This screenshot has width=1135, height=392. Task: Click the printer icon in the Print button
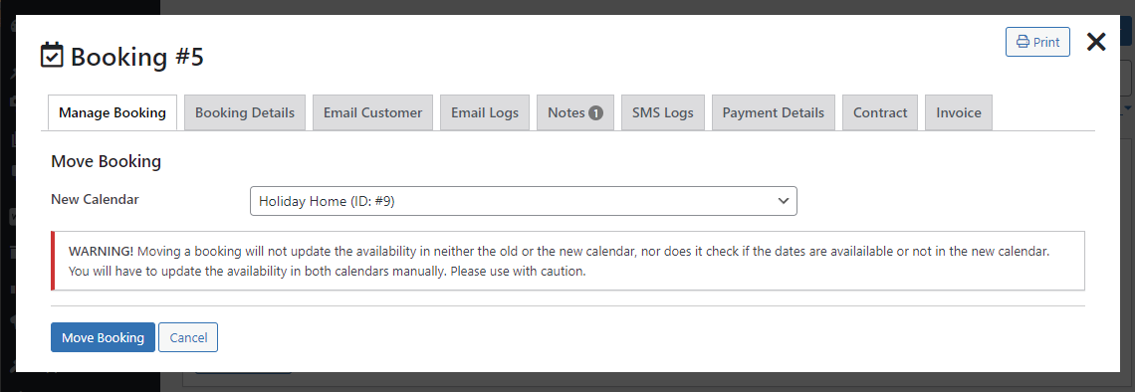click(x=1022, y=42)
